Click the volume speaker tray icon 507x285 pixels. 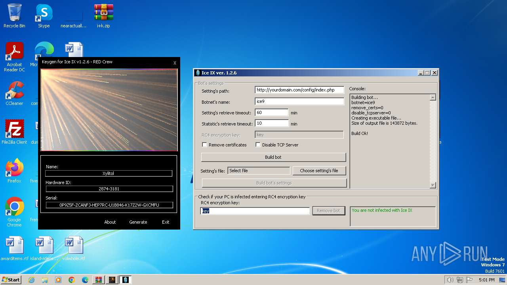tap(450, 280)
